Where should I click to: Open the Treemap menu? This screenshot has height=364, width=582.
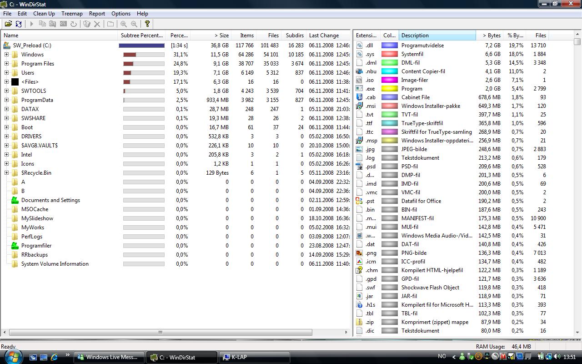point(72,14)
